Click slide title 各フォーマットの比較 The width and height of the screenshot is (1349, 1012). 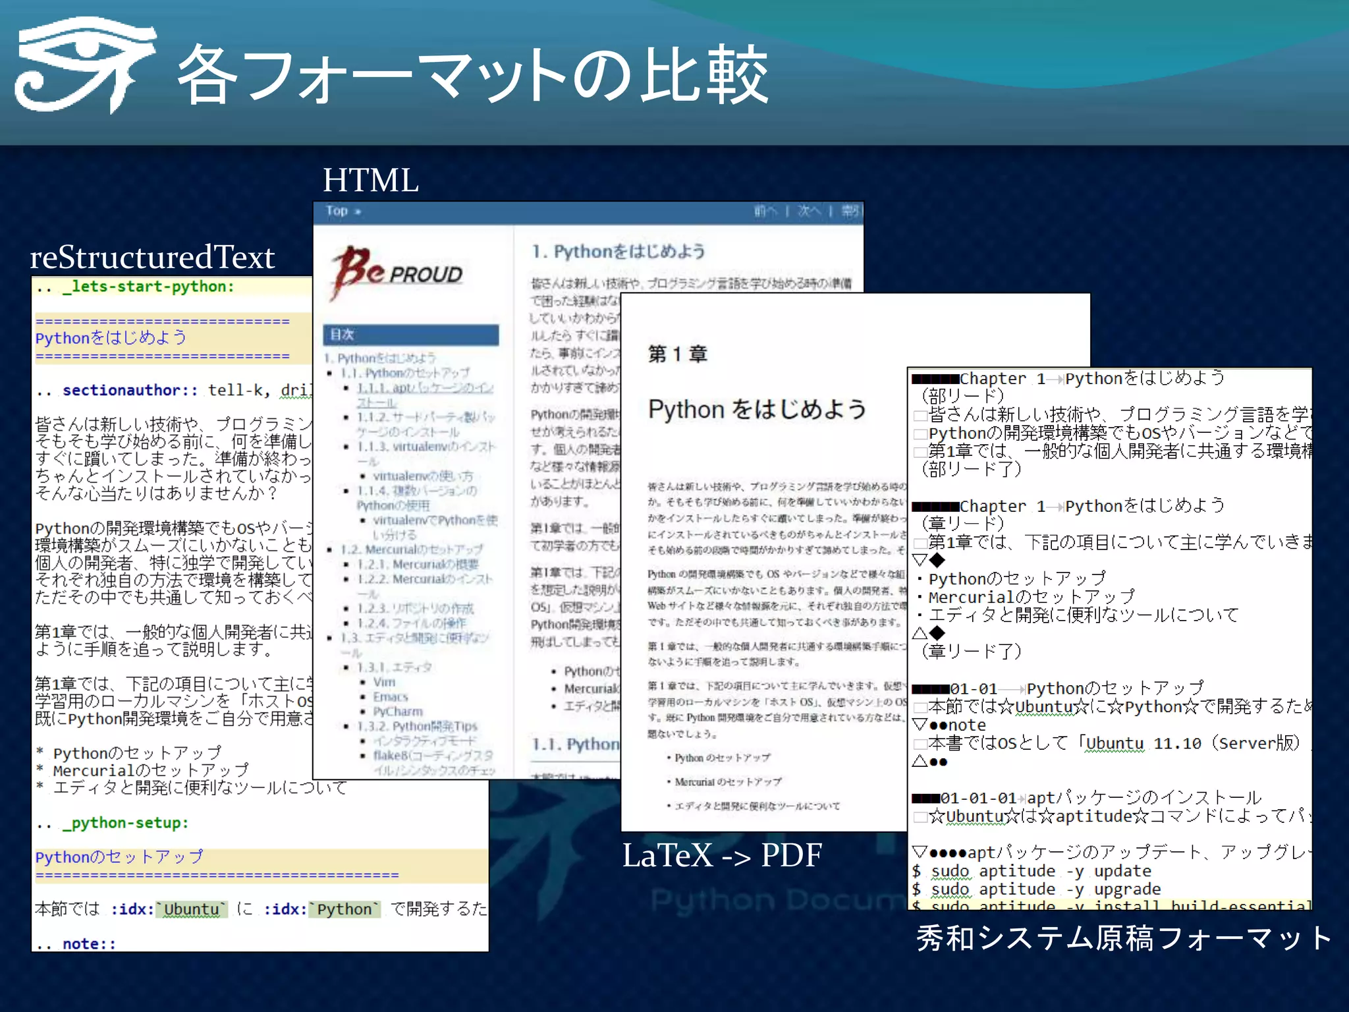click(473, 74)
